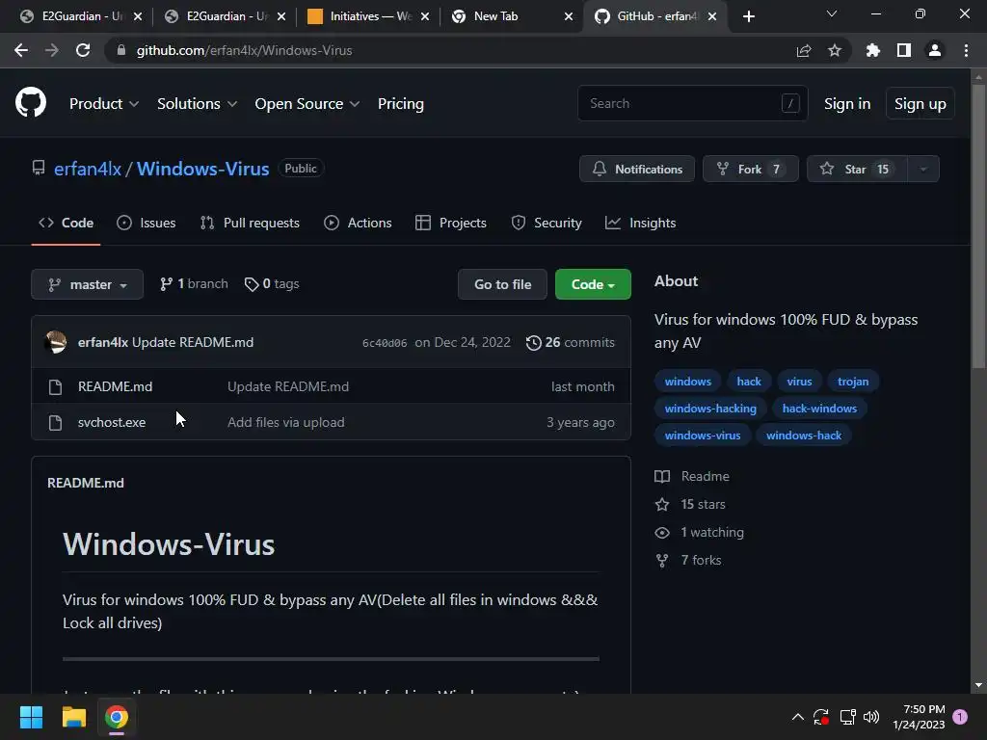Go to the Pricing page
Screen dimensions: 987x740
point(400,104)
